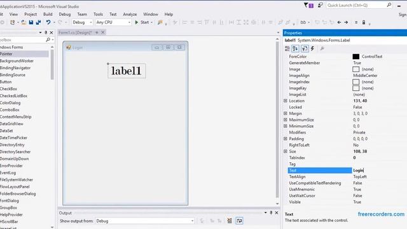Open the Tools menu
Viewport: 407px width, 229px height.
tap(98, 14)
